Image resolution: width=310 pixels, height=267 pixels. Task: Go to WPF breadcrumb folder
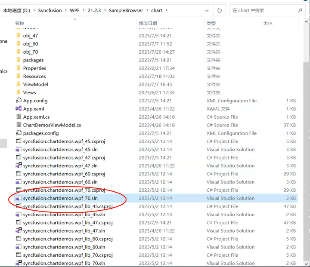(74, 10)
